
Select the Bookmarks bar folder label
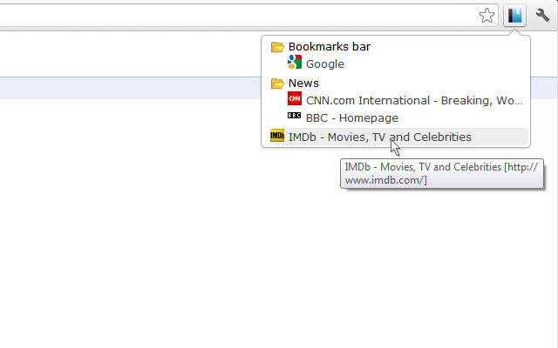[x=330, y=46]
